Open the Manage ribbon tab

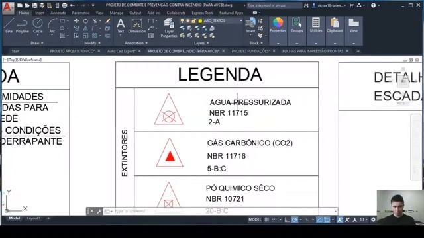pos(117,13)
